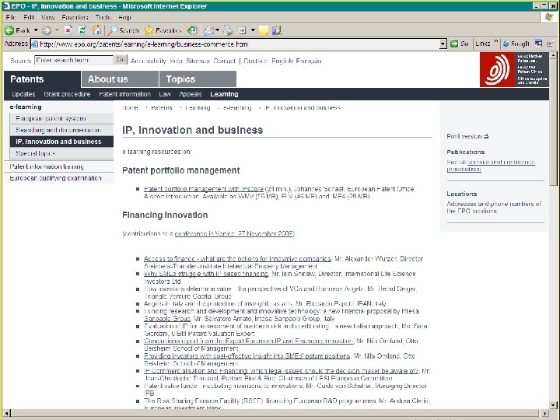560x420 pixels.
Task: Open the Help menu
Action: click(x=124, y=17)
